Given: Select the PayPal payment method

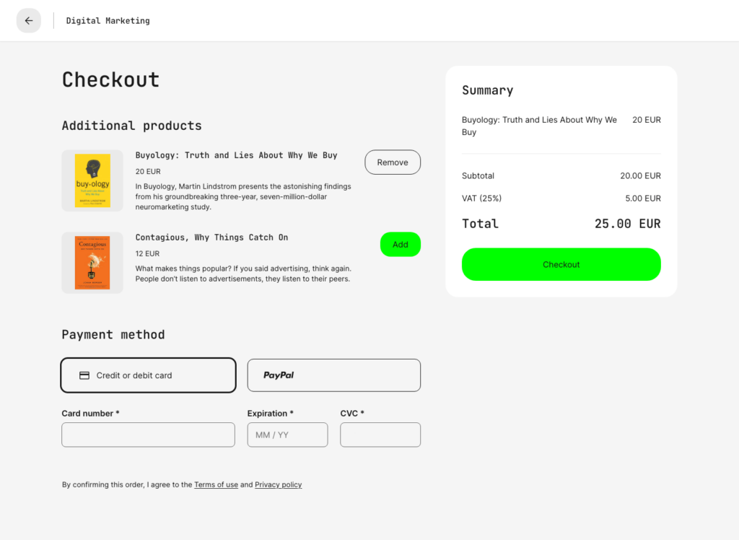Looking at the screenshot, I should click(333, 375).
